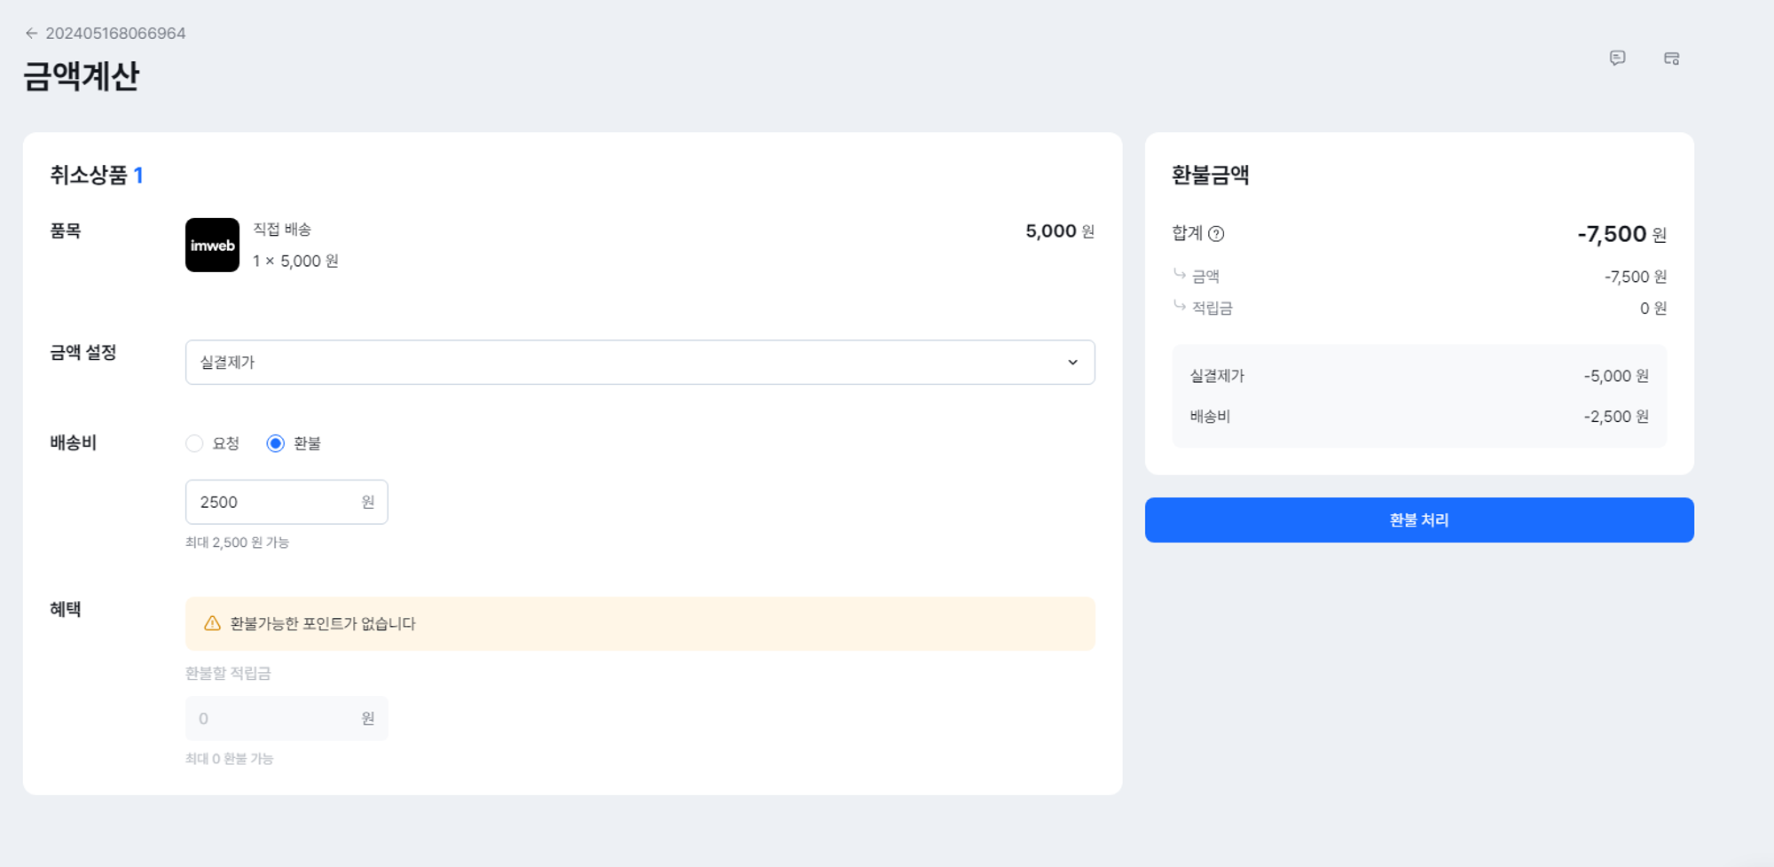Click the 직접 배송 product name

(x=282, y=230)
